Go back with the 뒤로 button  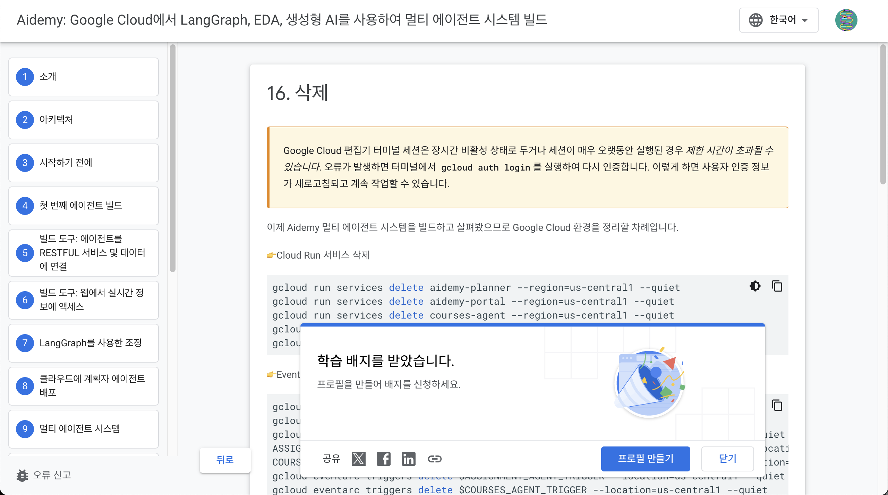click(225, 460)
